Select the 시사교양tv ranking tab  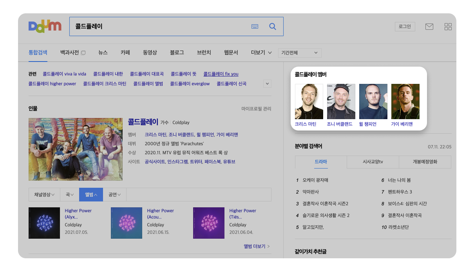(x=373, y=162)
